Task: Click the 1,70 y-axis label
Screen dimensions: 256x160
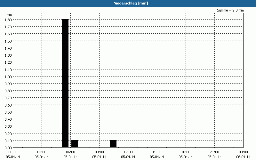Action: (x=8, y=27)
